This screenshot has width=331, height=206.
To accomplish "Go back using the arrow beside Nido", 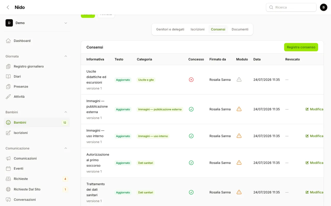I will (8, 7).
